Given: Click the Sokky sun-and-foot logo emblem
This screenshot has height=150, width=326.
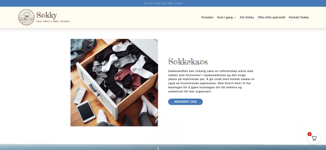Looking at the screenshot, I should [26, 17].
